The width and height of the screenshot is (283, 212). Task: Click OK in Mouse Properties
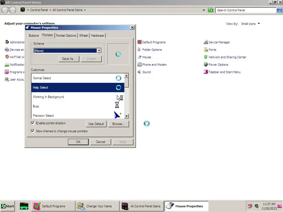(x=78, y=142)
